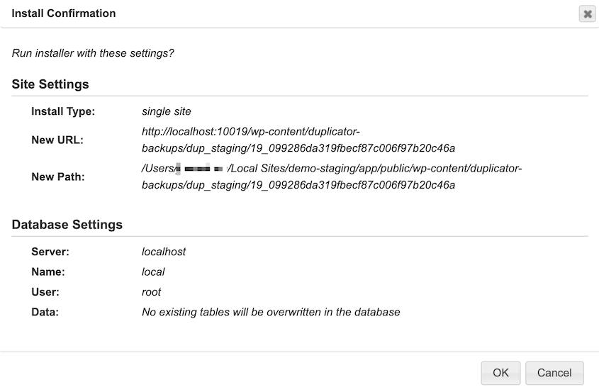Click the 'single site' install type value
Viewport: 599px width, 392px height.
167,111
